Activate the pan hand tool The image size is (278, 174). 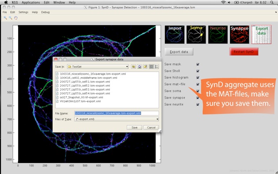[16, 18]
